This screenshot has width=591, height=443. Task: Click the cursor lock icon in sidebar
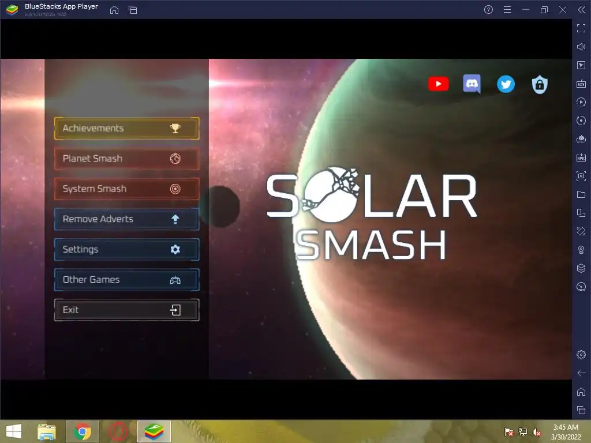[581, 65]
